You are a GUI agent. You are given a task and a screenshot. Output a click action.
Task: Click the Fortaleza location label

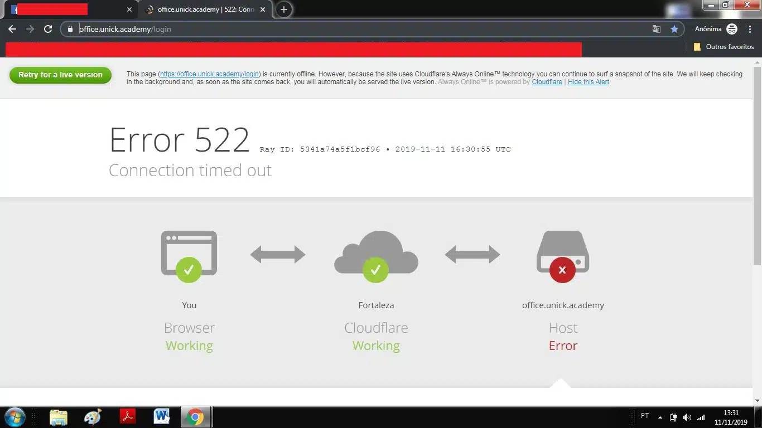click(376, 305)
